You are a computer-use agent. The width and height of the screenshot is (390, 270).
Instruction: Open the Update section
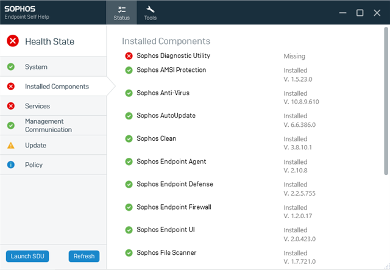(x=53, y=145)
